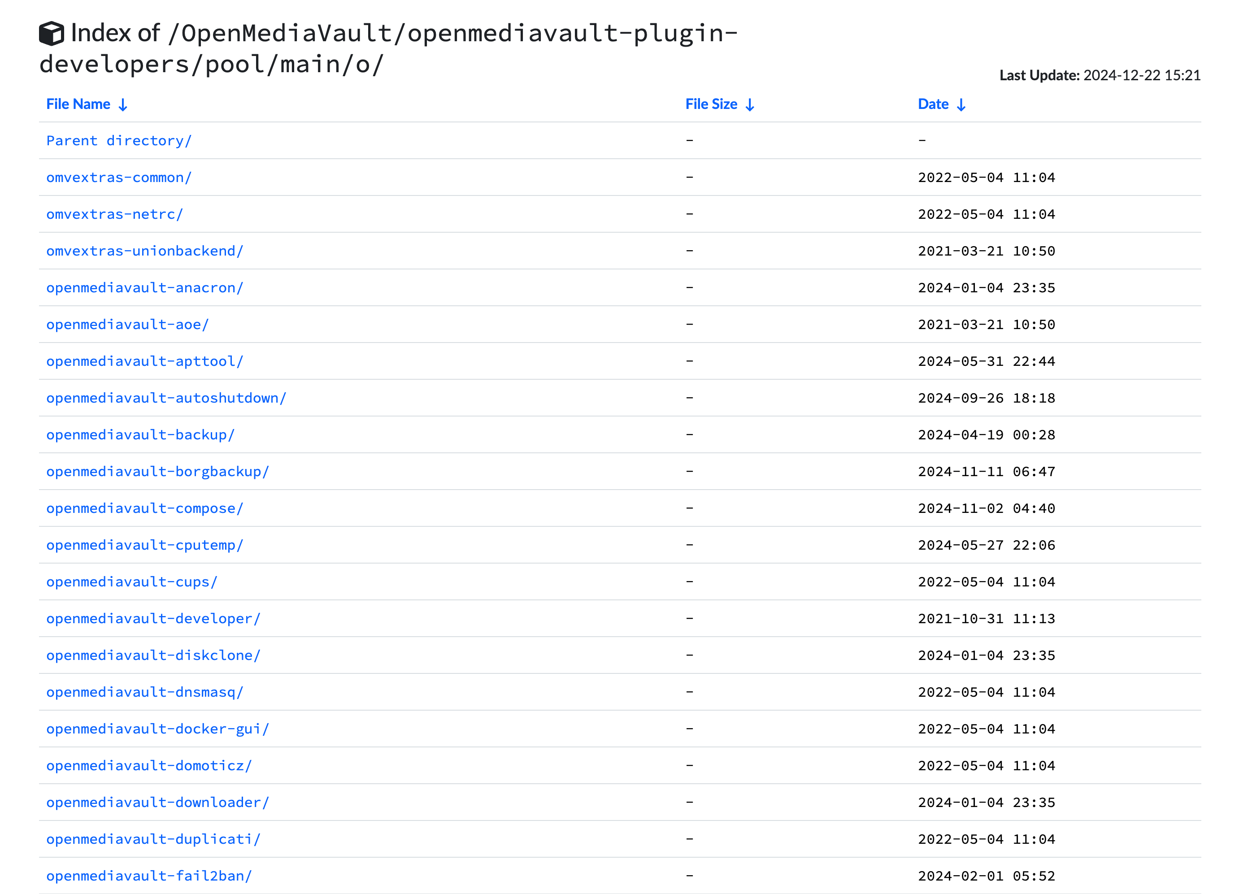This screenshot has height=894, width=1252.
Task: Open the openmediavault-duplicati folder
Action: [153, 839]
